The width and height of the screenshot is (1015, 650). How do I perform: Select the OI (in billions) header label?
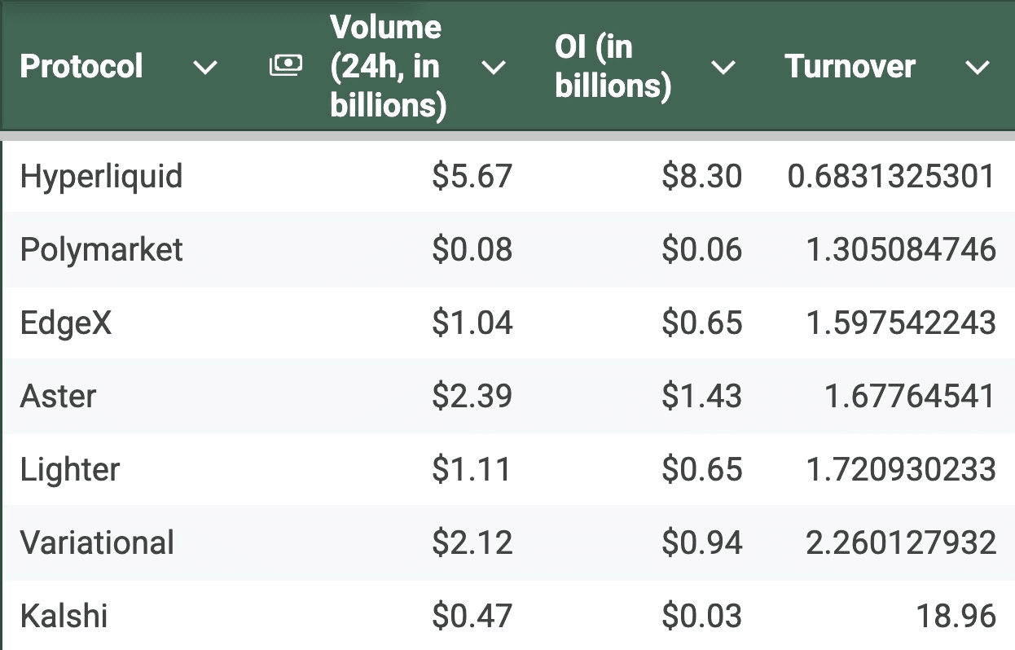(x=613, y=67)
